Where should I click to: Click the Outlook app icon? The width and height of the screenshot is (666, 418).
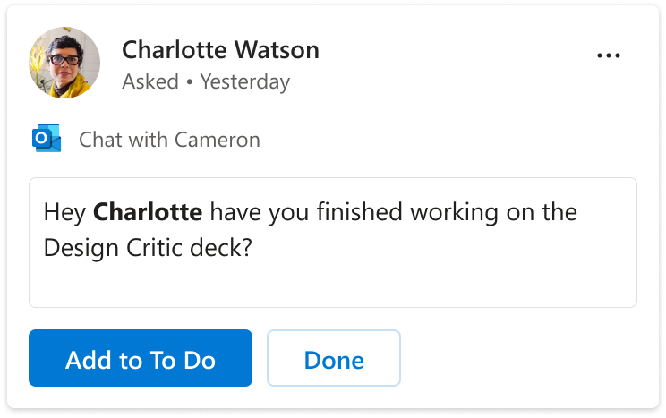46,140
